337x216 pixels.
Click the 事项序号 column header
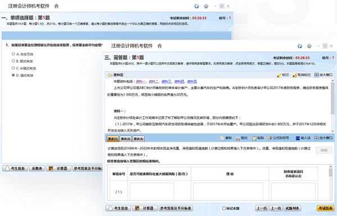click(119, 174)
